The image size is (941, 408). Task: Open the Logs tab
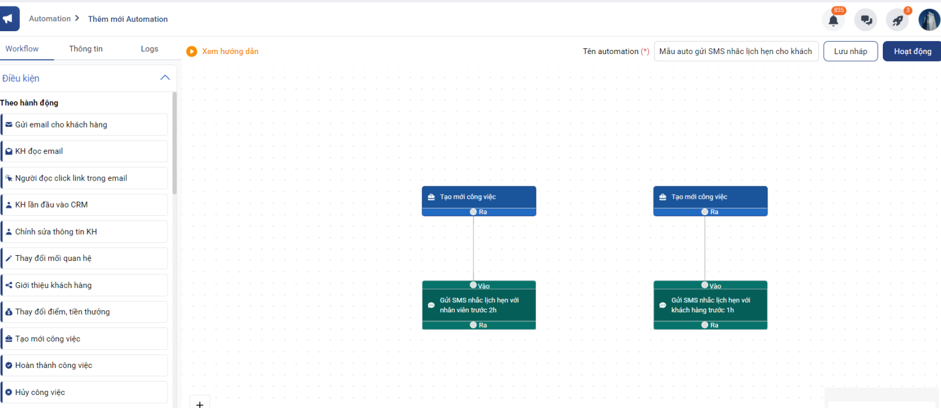pyautogui.click(x=149, y=49)
